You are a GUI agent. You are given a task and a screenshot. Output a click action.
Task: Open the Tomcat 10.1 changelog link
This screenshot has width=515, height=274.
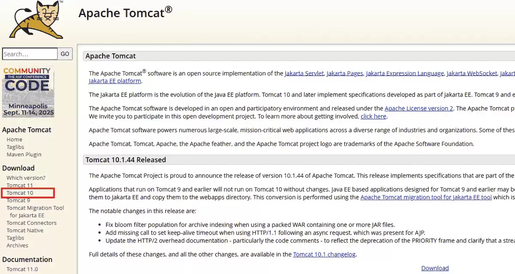[324, 254]
